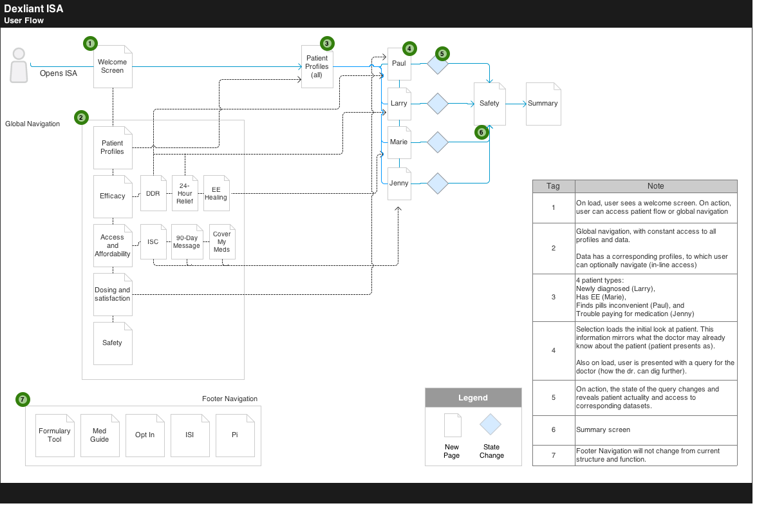The height and width of the screenshot is (508, 757).
Task: Open the Pi footer page
Action: click(235, 435)
